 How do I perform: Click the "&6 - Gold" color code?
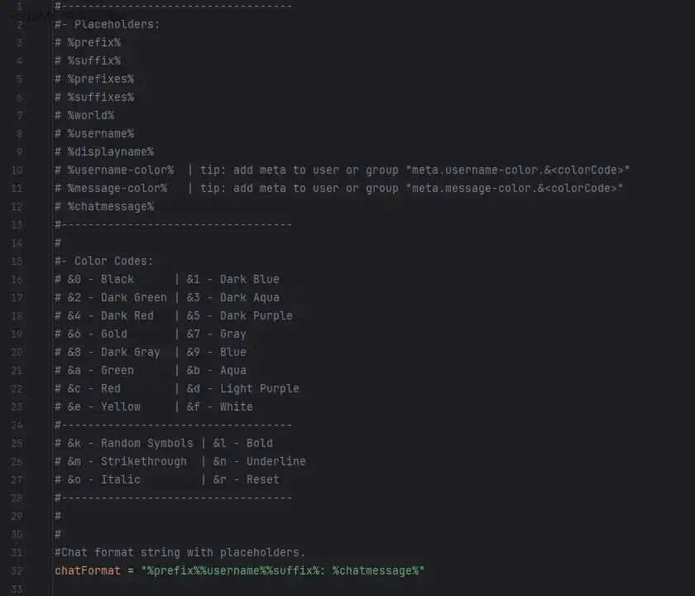click(97, 334)
